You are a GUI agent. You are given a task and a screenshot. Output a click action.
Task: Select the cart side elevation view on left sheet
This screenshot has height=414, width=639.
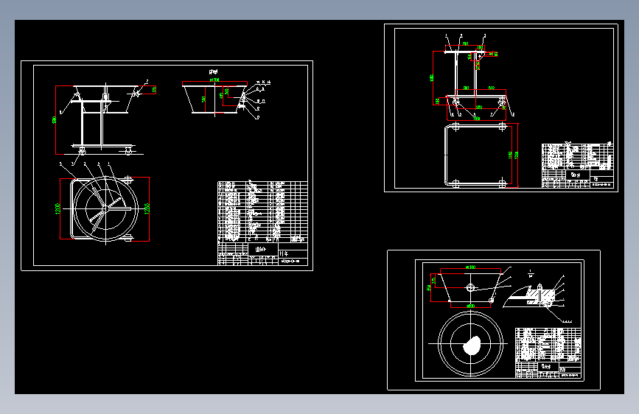tap(104, 120)
